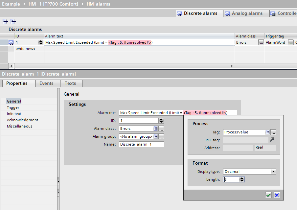Click Example in the breadcrumb path
The width and height of the screenshot is (297, 210).
(11, 4)
